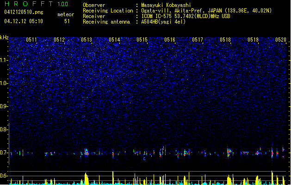Click the HROFFT 1.0.0 title text
Viewport: 291px width, 185px height.
click(36, 4)
